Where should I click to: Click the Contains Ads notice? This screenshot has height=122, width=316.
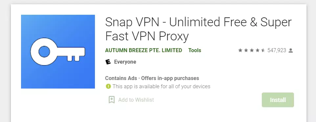121,78
